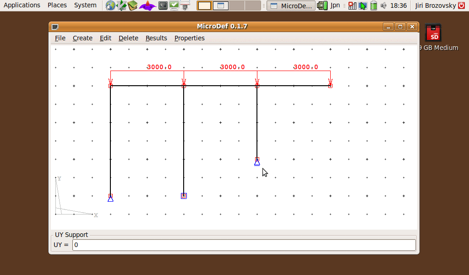Image resolution: width=469 pixels, height=275 pixels.
Task: Click the MicroDef taskbar window button
Action: click(x=291, y=5)
